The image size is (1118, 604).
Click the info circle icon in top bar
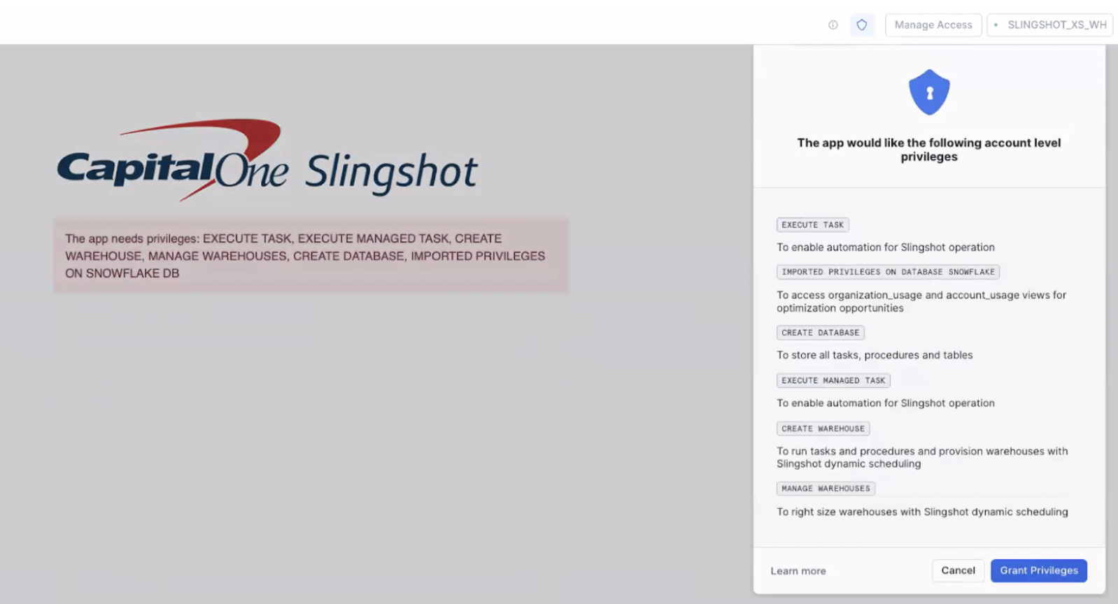click(833, 24)
